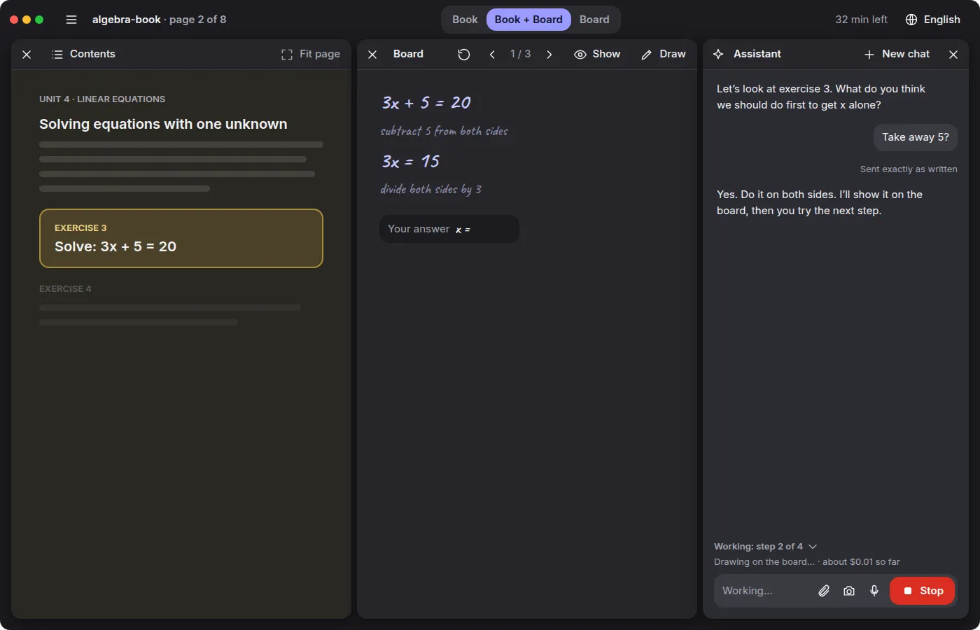
Task: Go to next board page
Action: point(549,55)
